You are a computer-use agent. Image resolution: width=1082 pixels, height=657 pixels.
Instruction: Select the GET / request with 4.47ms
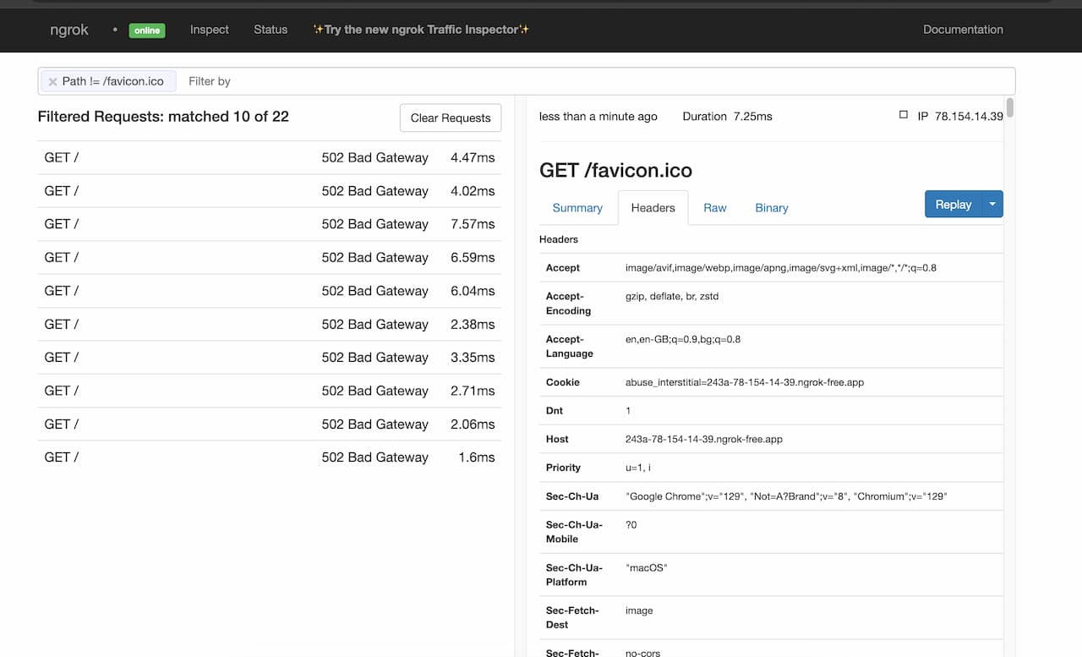(x=270, y=157)
